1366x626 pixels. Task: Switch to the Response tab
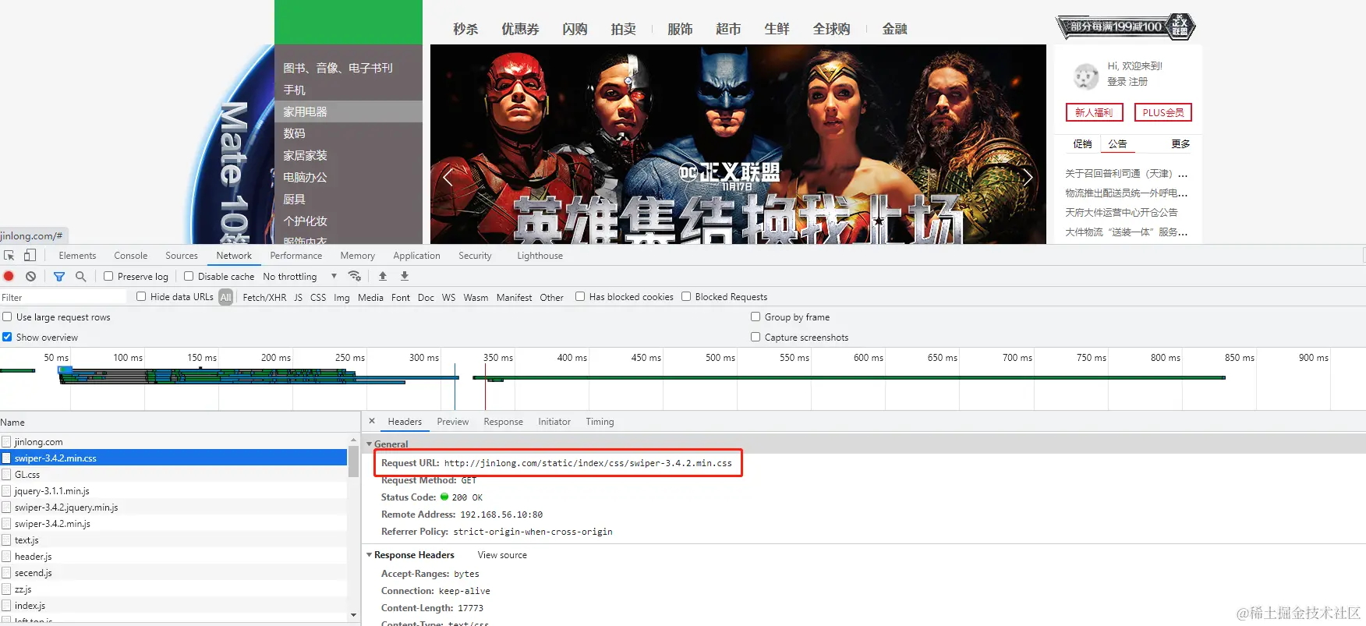(503, 421)
